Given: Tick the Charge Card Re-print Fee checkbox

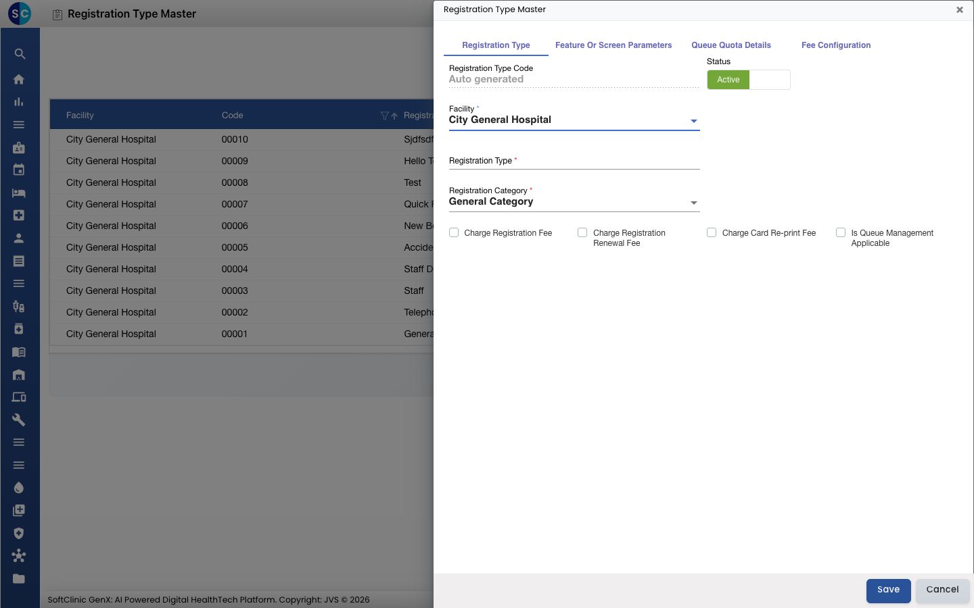Looking at the screenshot, I should 712,232.
